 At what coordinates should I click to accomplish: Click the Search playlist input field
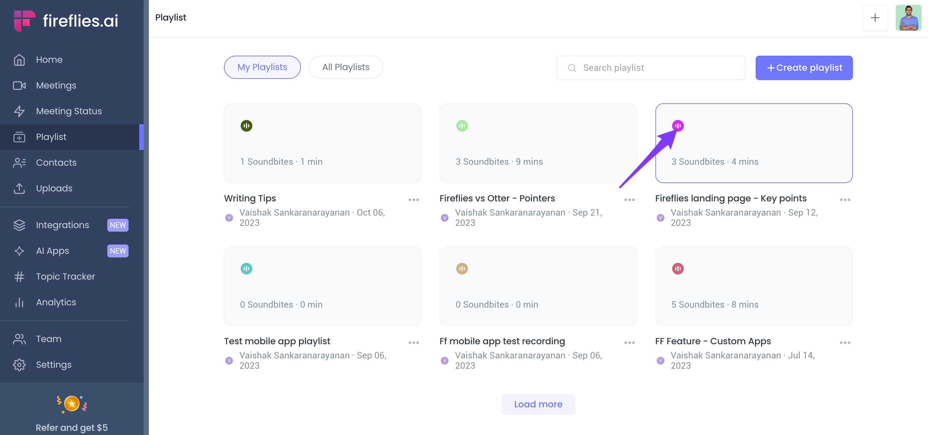pos(651,68)
